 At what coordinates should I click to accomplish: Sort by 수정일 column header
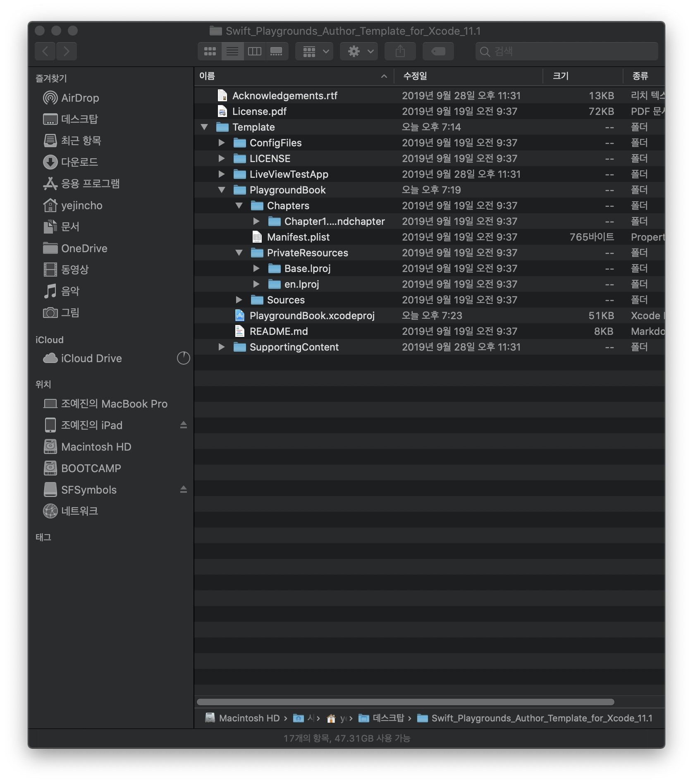(x=468, y=76)
